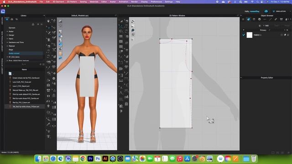Image resolution: width=292 pixels, height=164 pixels.
Task: Pop out the 2D Pattern Window corner icon
Action: pos(238,15)
